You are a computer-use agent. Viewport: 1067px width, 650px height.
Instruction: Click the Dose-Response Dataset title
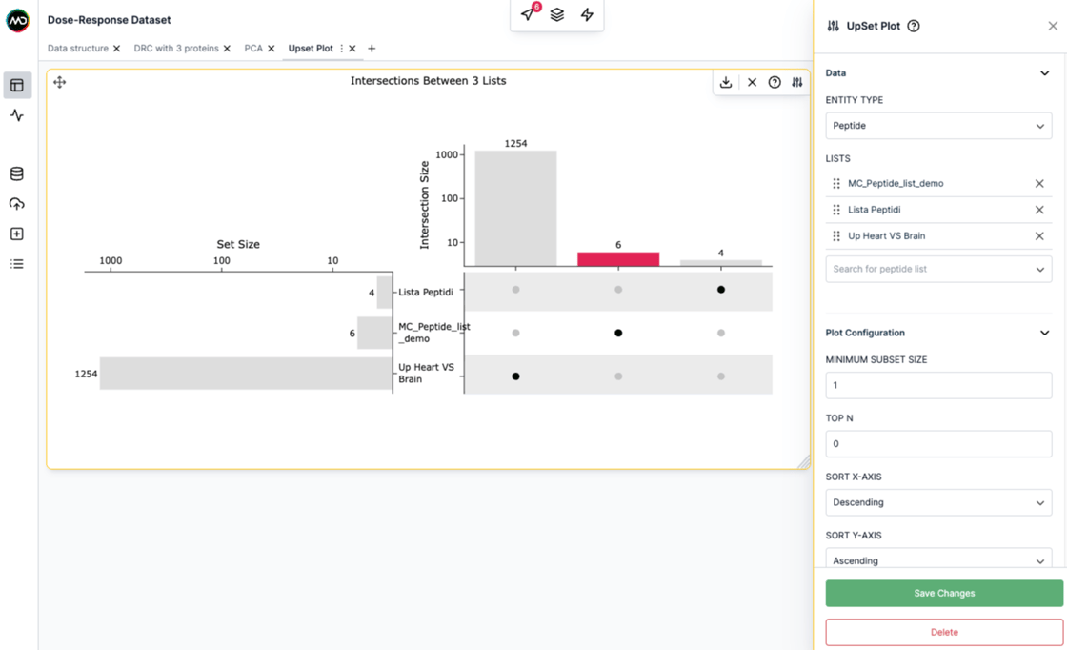(109, 20)
